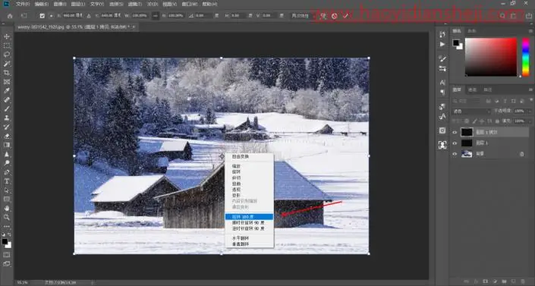Select the Frame tool

[x=7, y=82]
